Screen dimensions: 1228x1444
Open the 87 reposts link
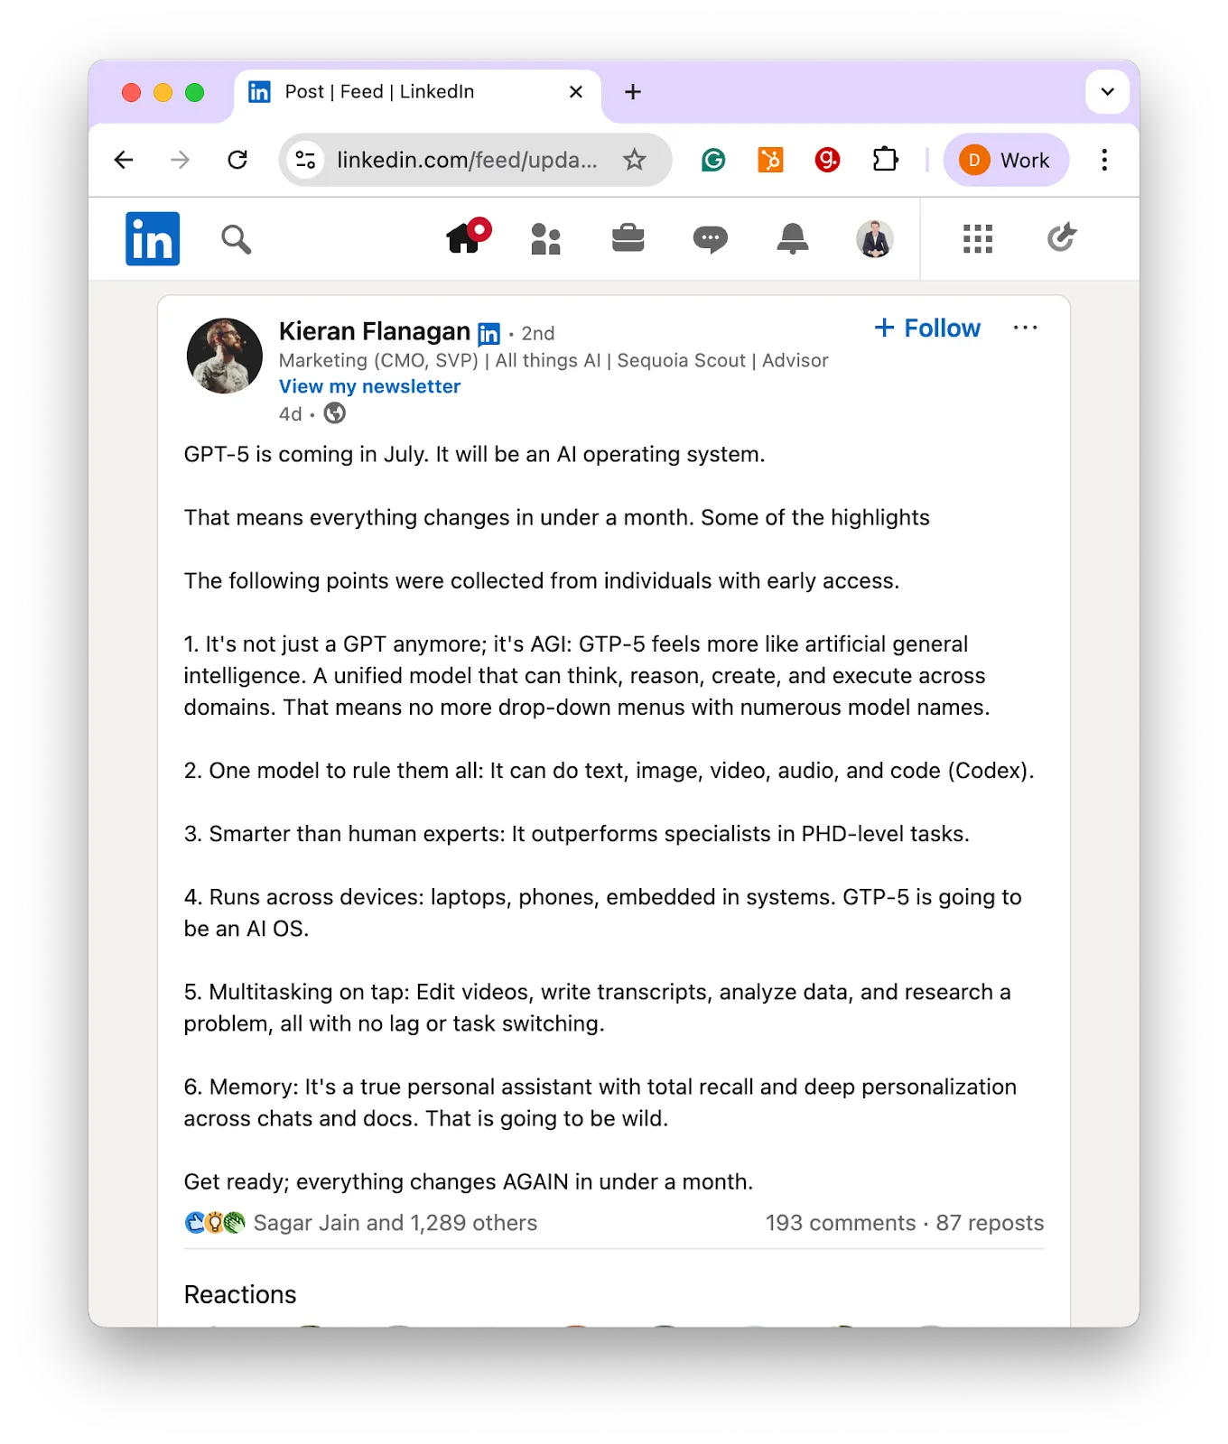click(x=990, y=1223)
